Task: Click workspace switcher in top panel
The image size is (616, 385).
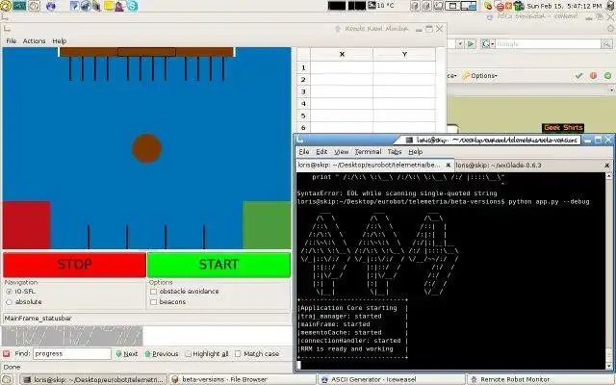Action: tap(460, 6)
